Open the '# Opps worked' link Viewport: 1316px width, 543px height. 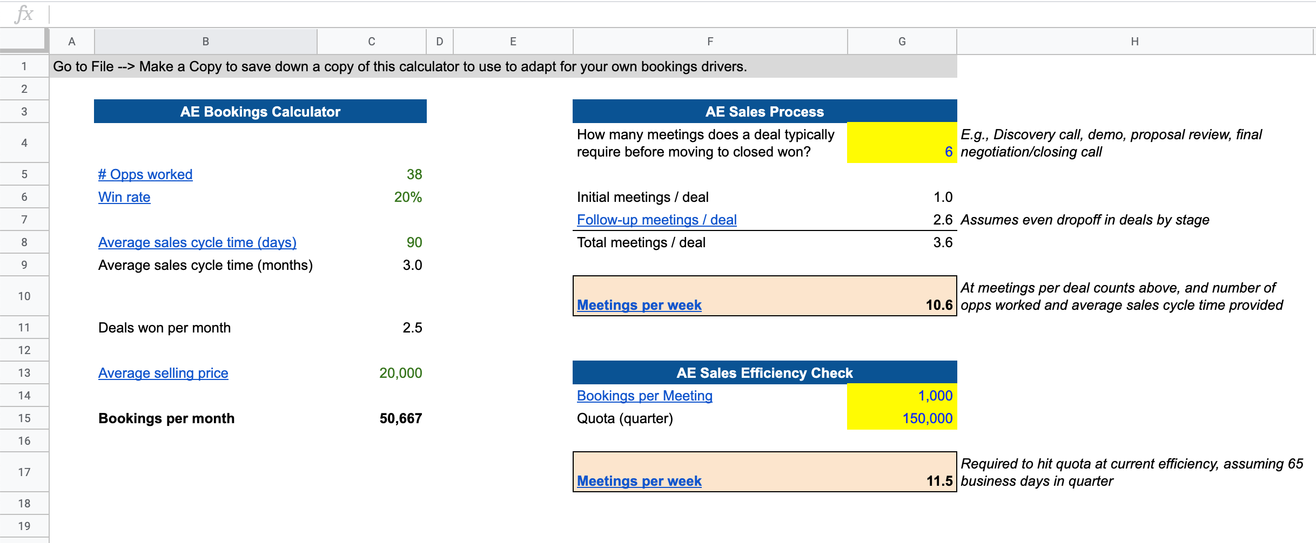145,174
